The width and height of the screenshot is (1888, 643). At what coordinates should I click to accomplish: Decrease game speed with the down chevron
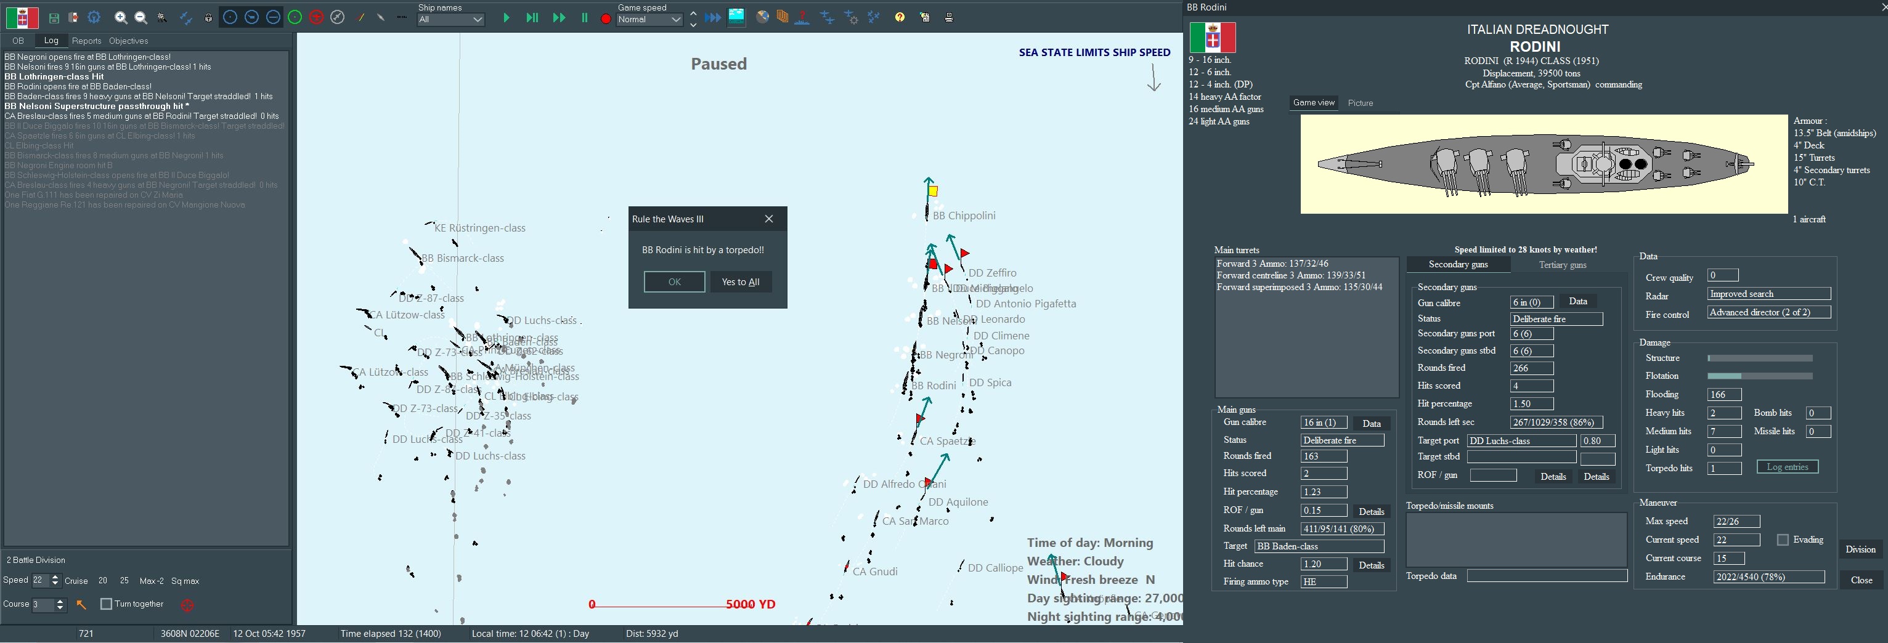pyautogui.click(x=693, y=25)
